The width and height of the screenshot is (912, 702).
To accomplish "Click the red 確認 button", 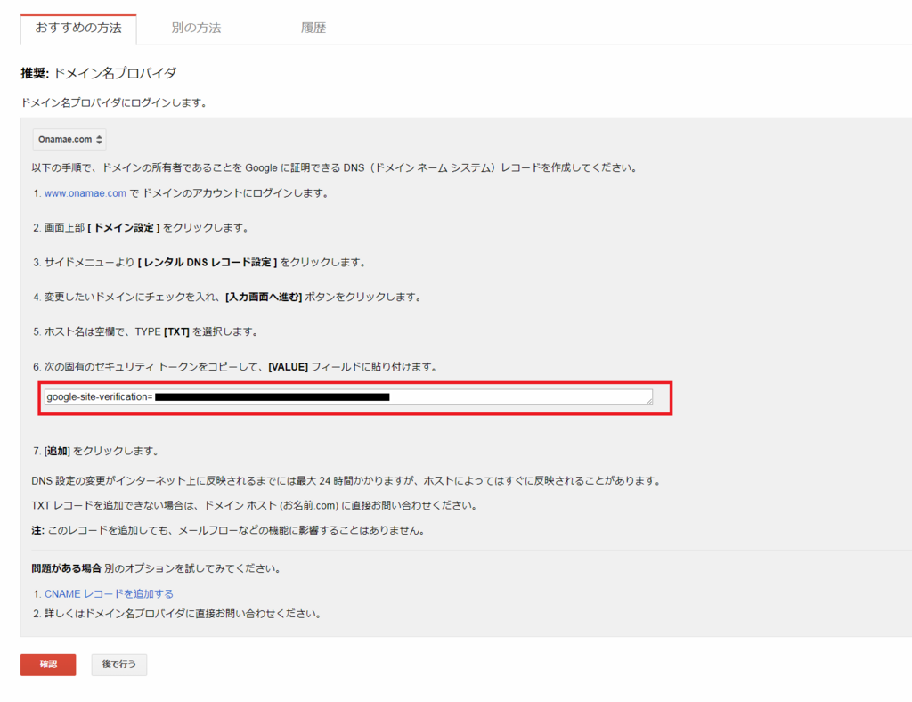I will click(x=48, y=665).
